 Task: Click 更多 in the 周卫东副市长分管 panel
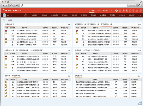[x=140, y=25]
